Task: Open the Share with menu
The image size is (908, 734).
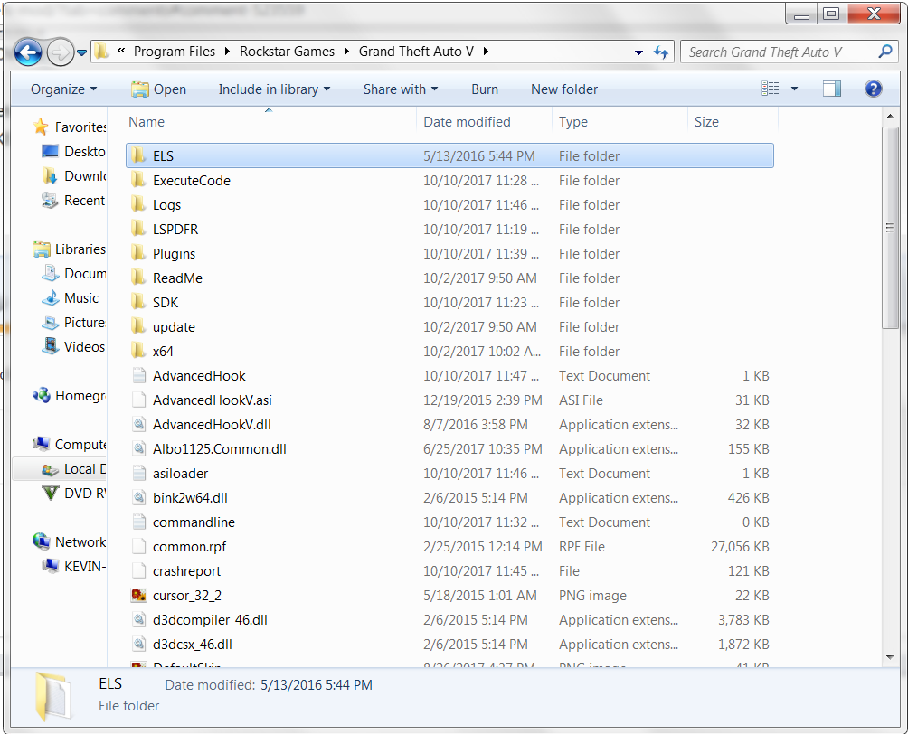Action: 400,89
